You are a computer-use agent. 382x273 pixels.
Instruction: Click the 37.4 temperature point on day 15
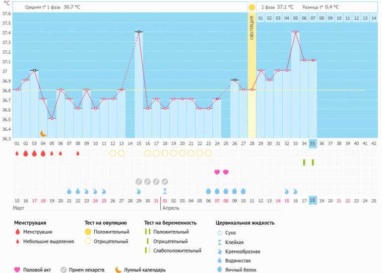[x=139, y=32]
